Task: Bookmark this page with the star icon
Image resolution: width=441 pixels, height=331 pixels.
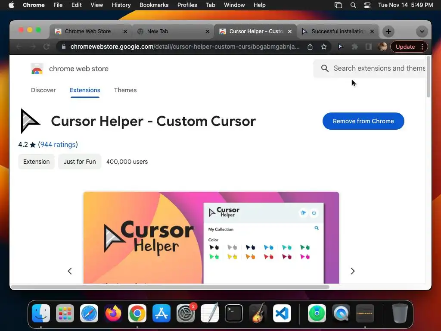Action: pyautogui.click(x=324, y=47)
